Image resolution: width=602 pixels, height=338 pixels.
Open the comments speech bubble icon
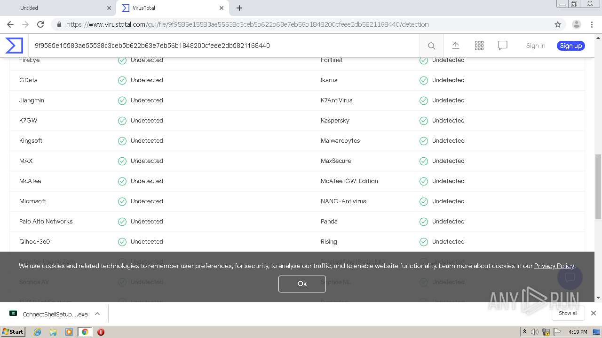[503, 46]
